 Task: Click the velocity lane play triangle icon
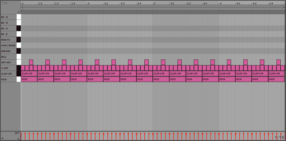(2, 138)
